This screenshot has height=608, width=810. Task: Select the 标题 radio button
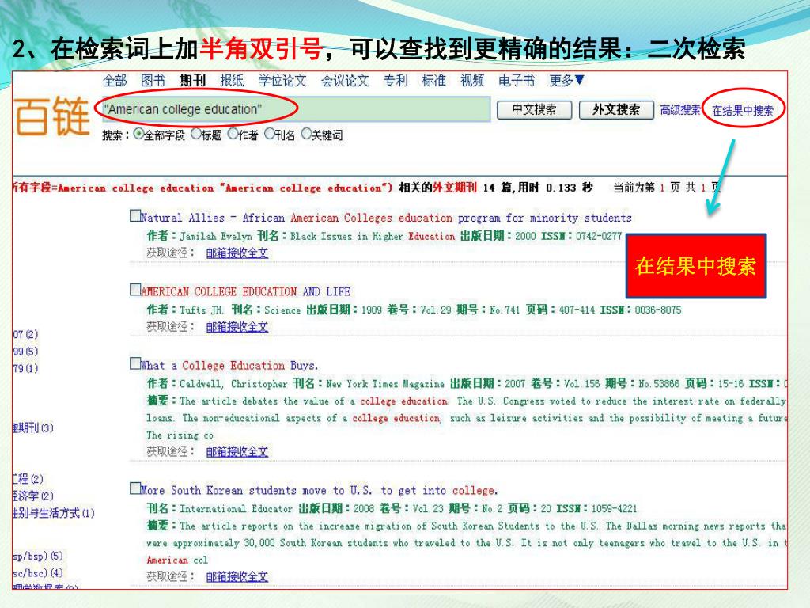196,134
